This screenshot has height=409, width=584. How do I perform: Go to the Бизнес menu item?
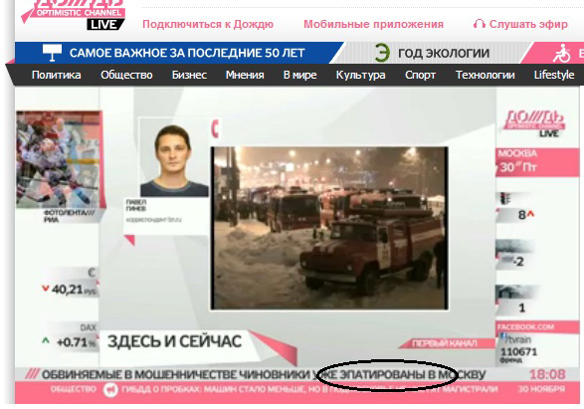pyautogui.click(x=189, y=75)
